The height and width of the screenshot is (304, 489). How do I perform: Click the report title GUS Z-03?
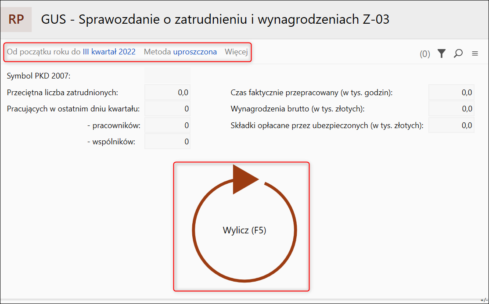[x=215, y=19]
